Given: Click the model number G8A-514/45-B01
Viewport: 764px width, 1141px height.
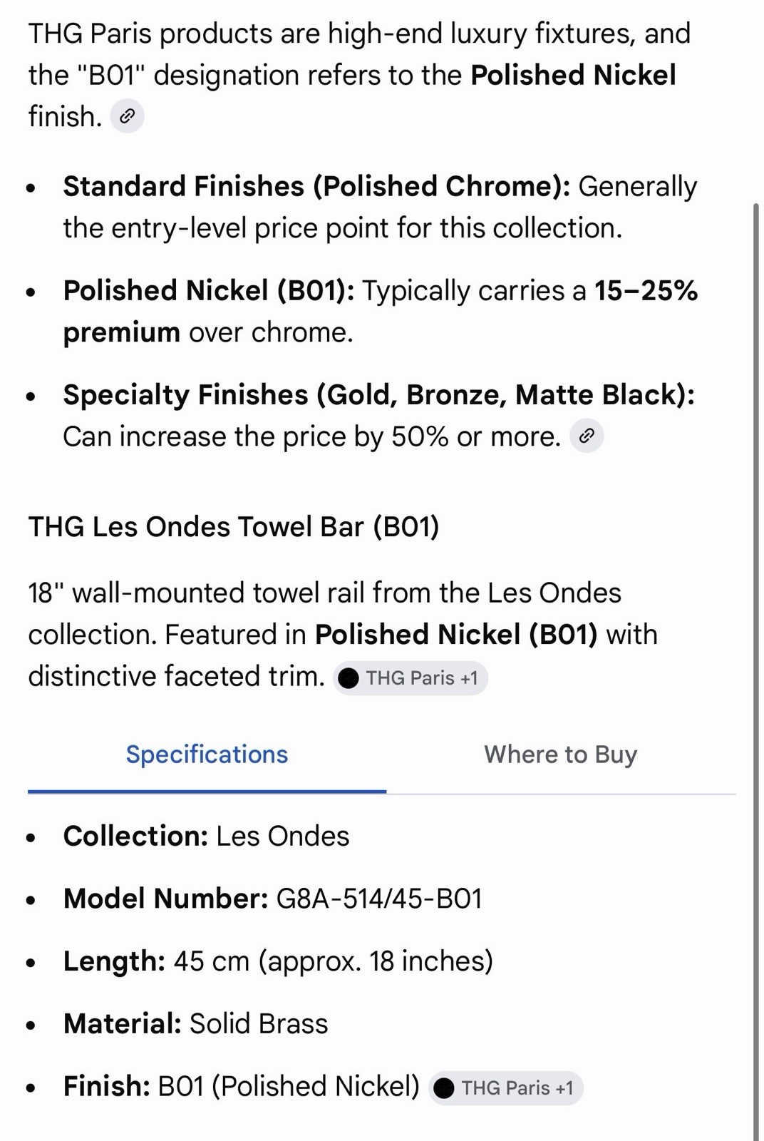Looking at the screenshot, I should pos(379,899).
